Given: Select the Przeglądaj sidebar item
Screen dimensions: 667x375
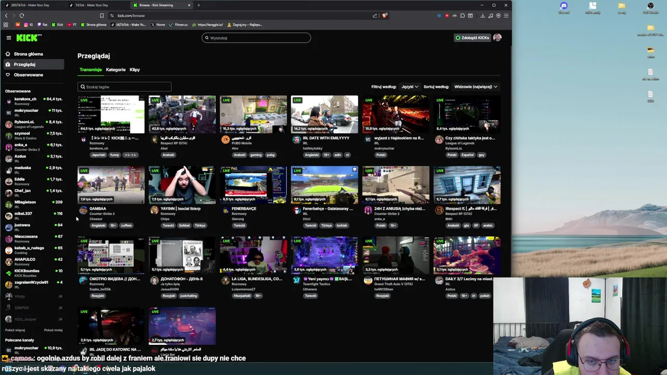Looking at the screenshot, I should coord(33,65).
